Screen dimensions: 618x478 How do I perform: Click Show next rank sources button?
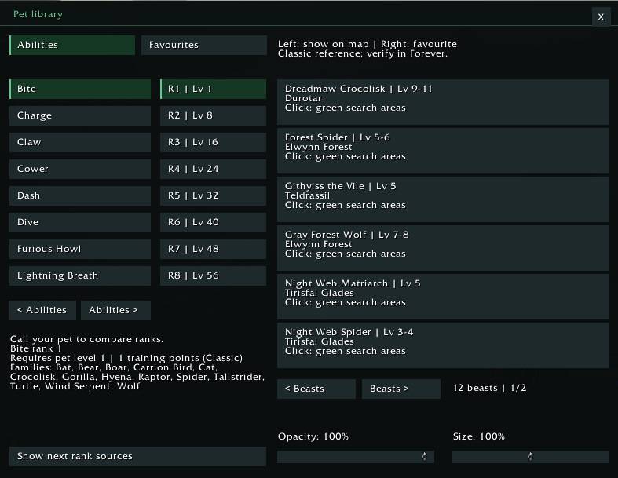[x=138, y=456]
